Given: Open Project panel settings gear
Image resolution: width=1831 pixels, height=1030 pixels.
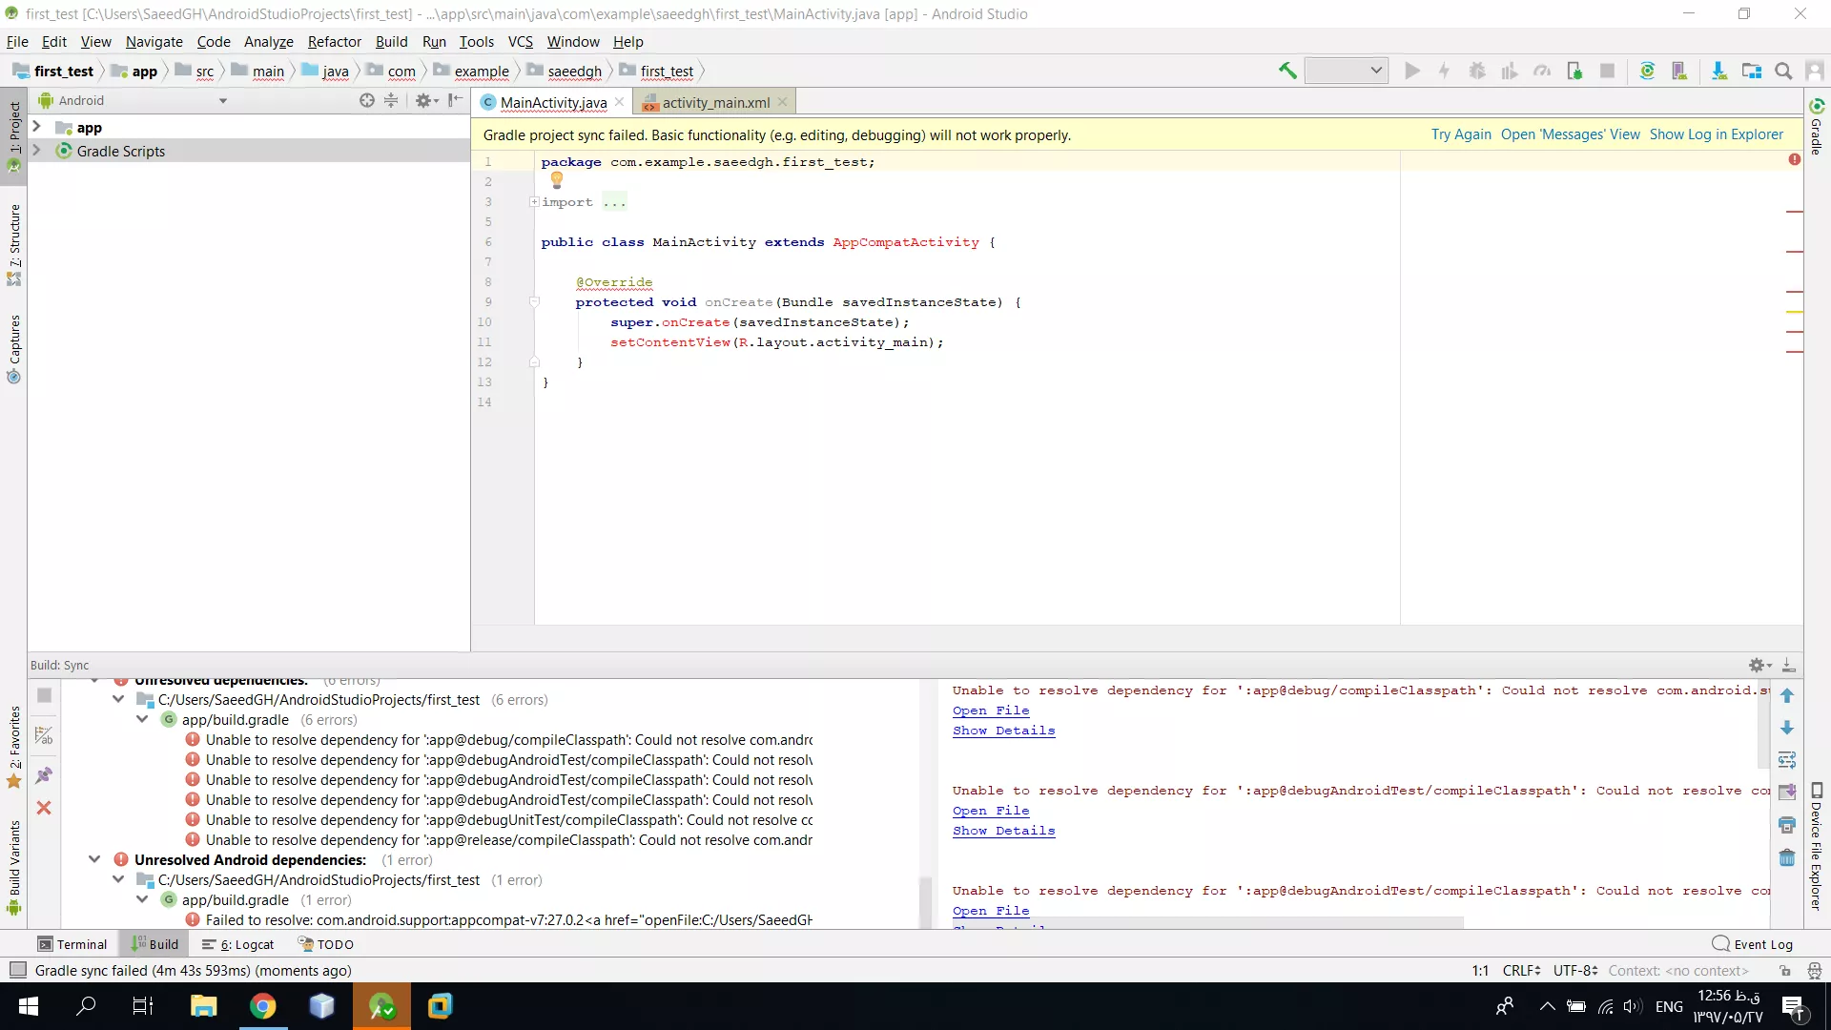Looking at the screenshot, I should point(425,100).
